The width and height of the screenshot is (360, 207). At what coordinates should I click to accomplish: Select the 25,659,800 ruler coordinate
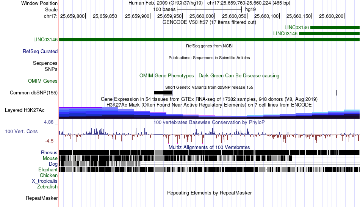click(x=72, y=16)
